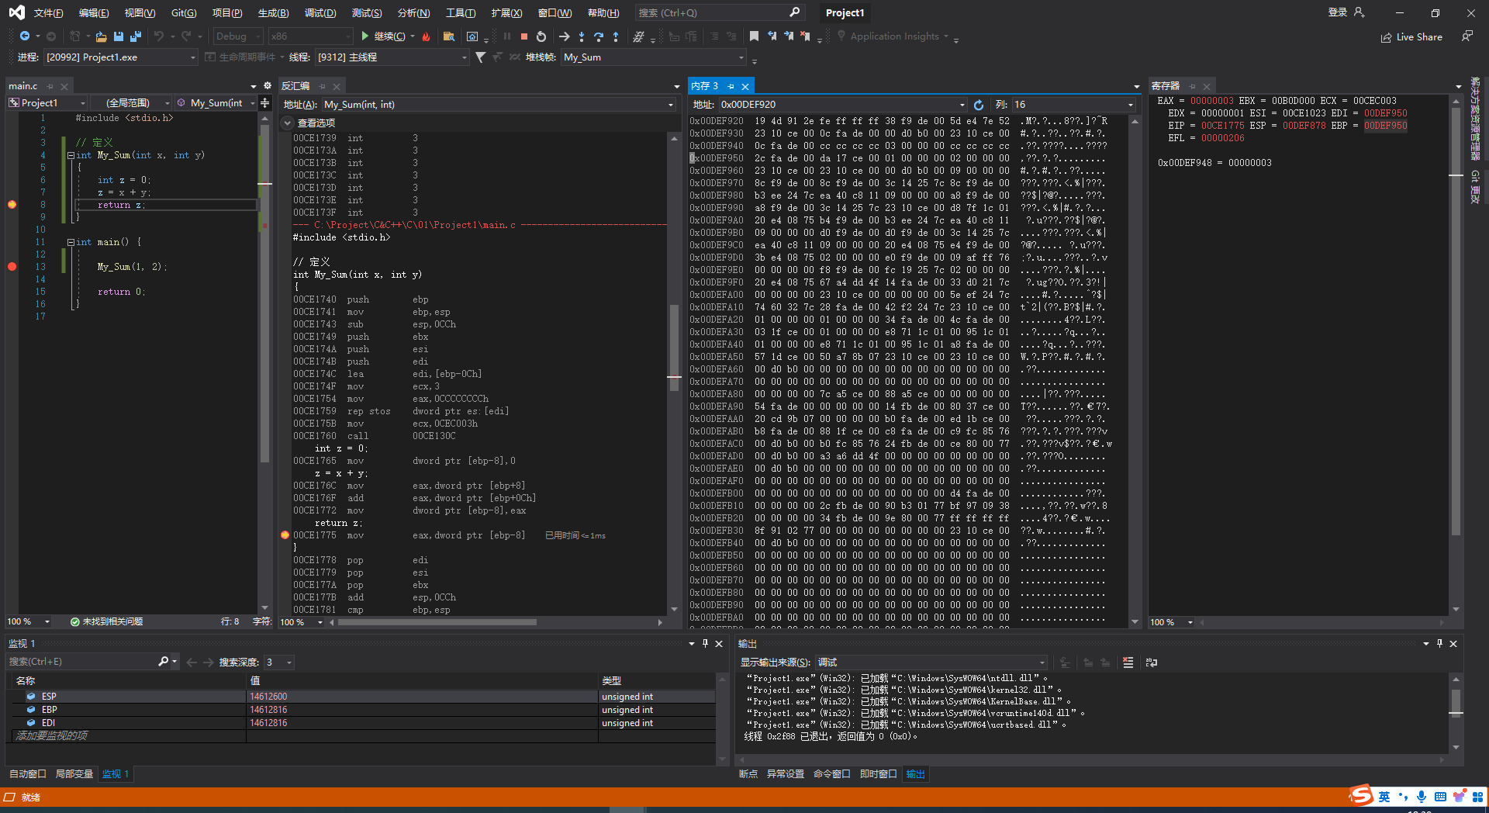
Task: Open the process [20992] Project1.exe dropdown
Action: point(120,57)
